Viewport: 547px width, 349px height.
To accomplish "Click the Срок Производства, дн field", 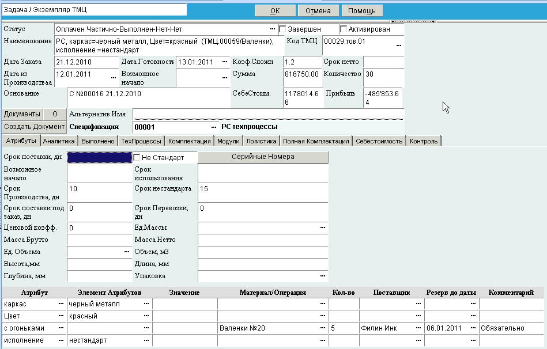I will pos(99,192).
